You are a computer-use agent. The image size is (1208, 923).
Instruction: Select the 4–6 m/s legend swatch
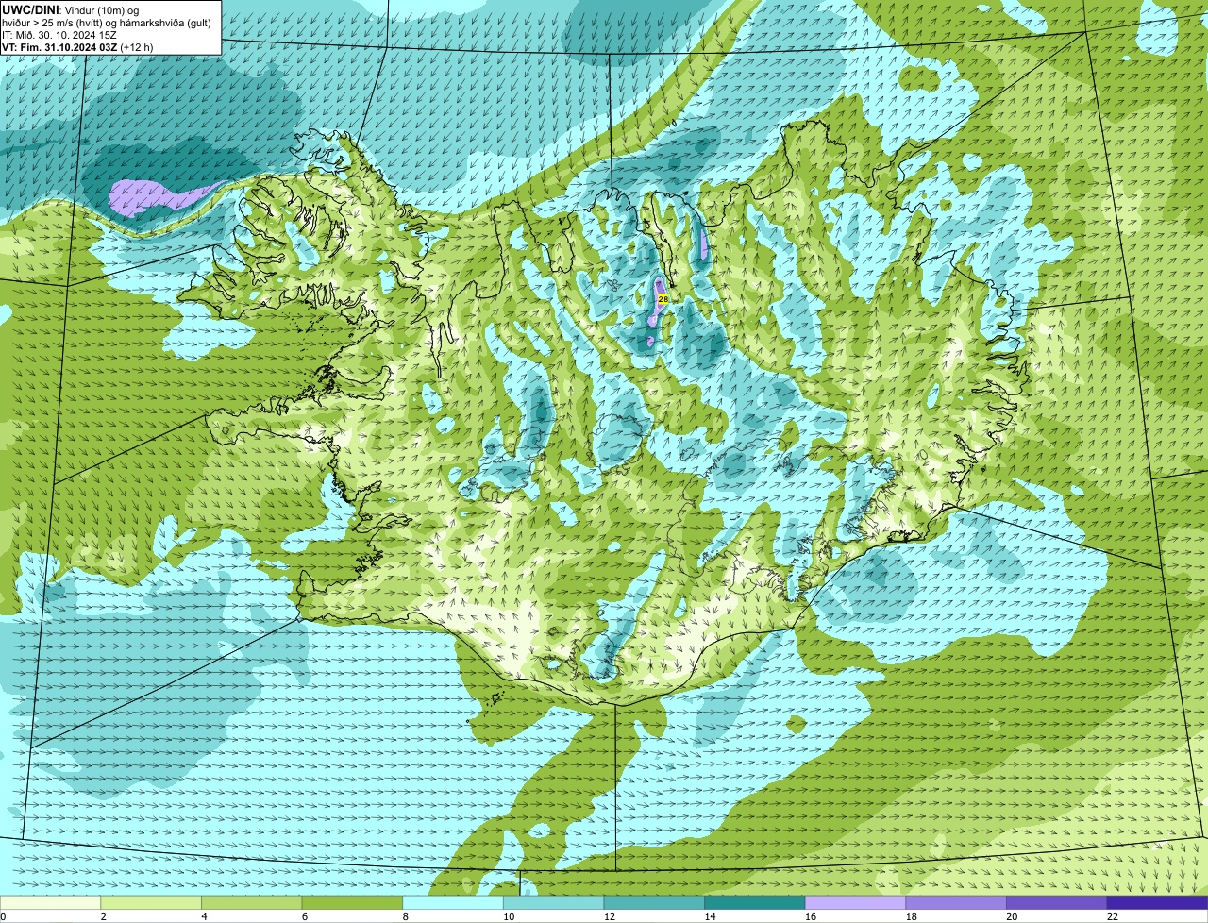(251, 903)
